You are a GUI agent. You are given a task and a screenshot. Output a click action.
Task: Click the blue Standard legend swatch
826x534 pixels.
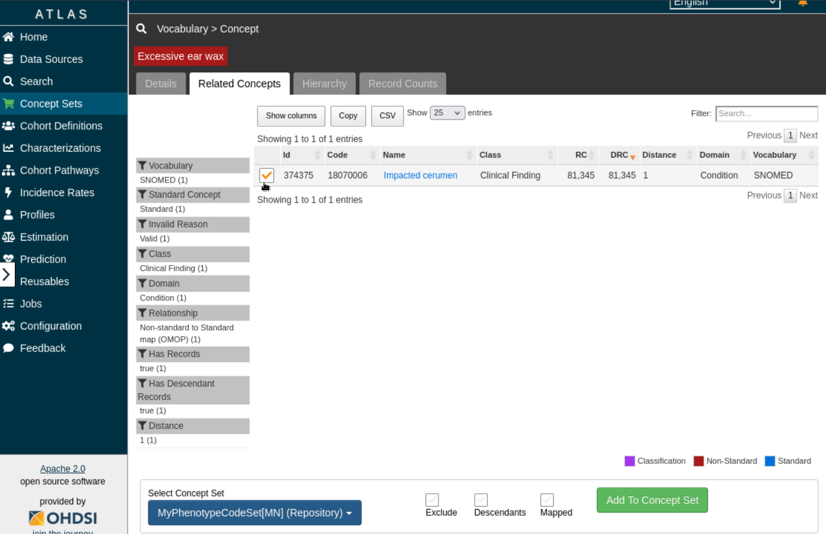(x=770, y=461)
